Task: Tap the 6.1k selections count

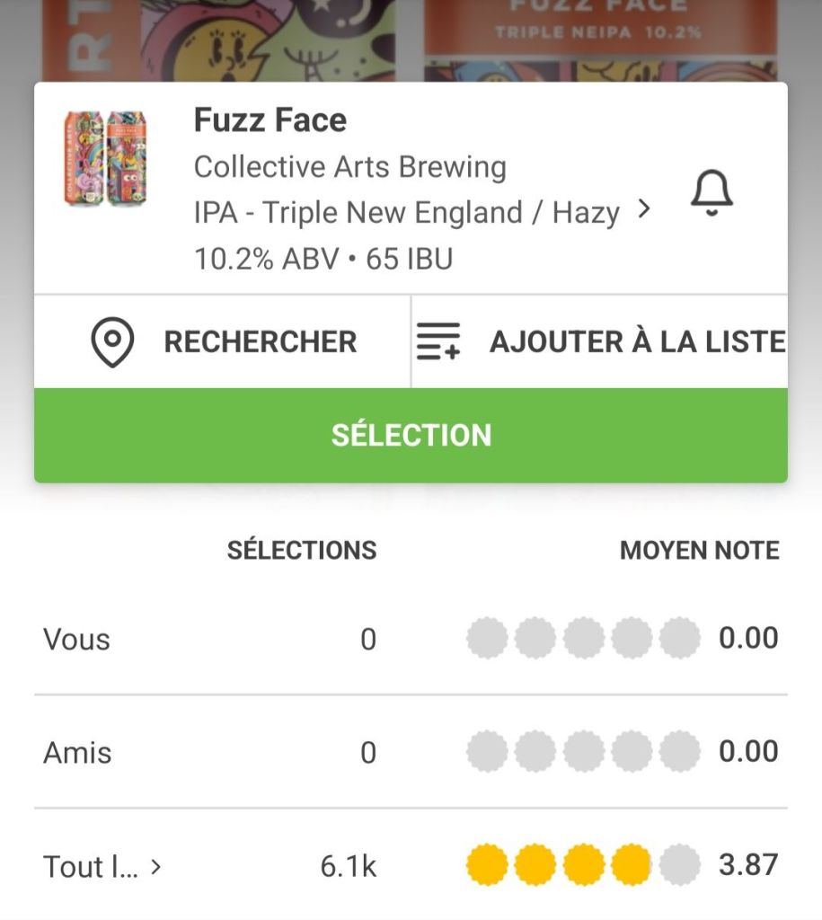Action: [x=348, y=866]
